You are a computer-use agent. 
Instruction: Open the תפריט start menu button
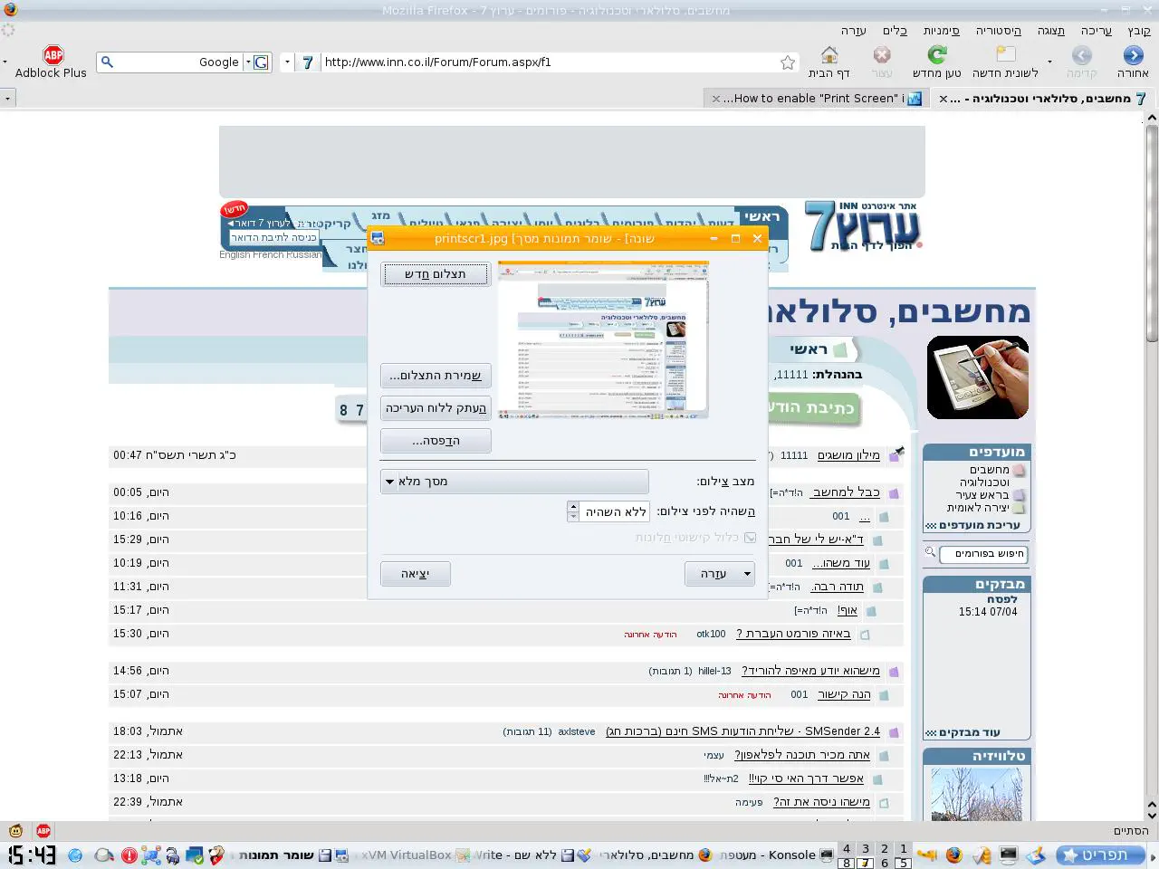(1102, 855)
